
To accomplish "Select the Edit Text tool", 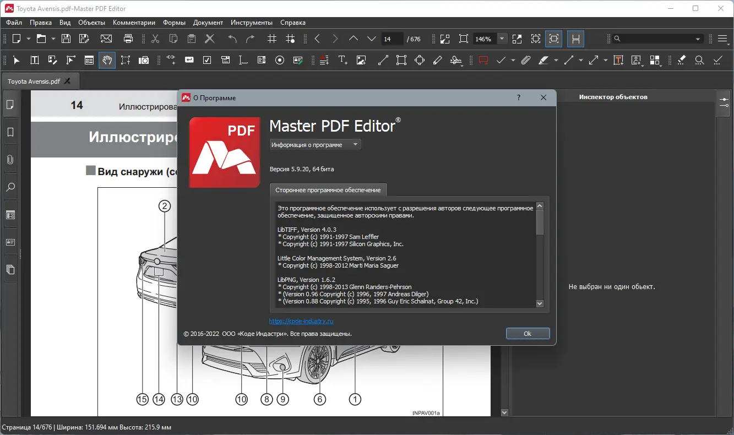I will [x=34, y=60].
